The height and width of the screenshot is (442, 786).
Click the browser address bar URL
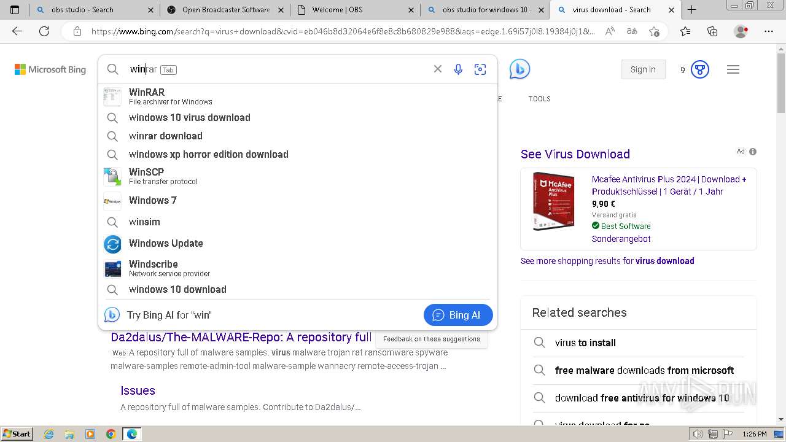click(x=343, y=31)
